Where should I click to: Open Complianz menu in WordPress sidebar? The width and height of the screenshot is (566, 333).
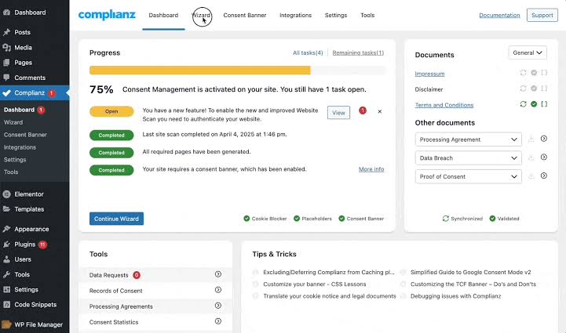(35, 92)
